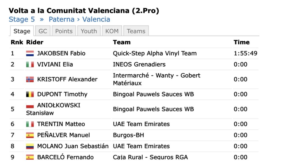
Task: Click the Polish flag beside Aniołkowski
Action: [x=30, y=105]
